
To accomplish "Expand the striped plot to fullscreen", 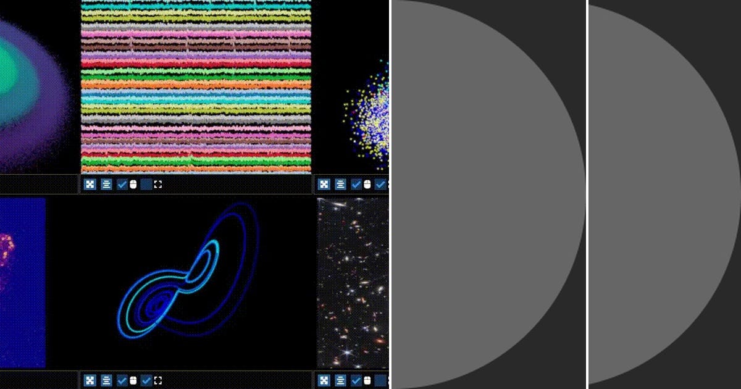I will pos(159,183).
